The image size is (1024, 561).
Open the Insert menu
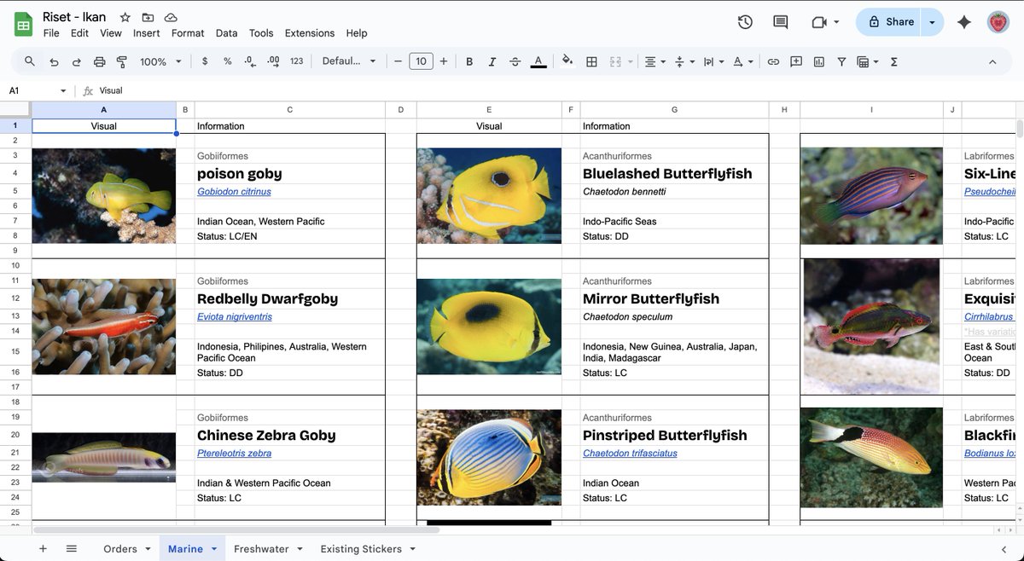[147, 33]
